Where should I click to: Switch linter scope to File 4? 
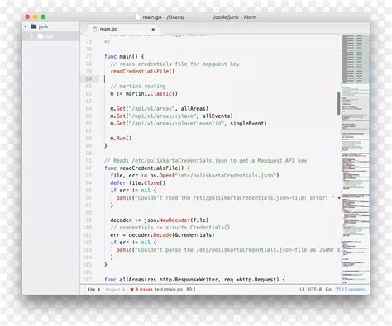pyautogui.click(x=93, y=290)
